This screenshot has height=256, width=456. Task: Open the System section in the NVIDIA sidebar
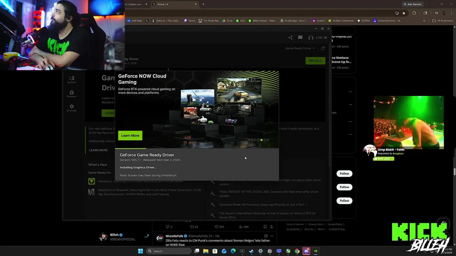click(x=72, y=80)
